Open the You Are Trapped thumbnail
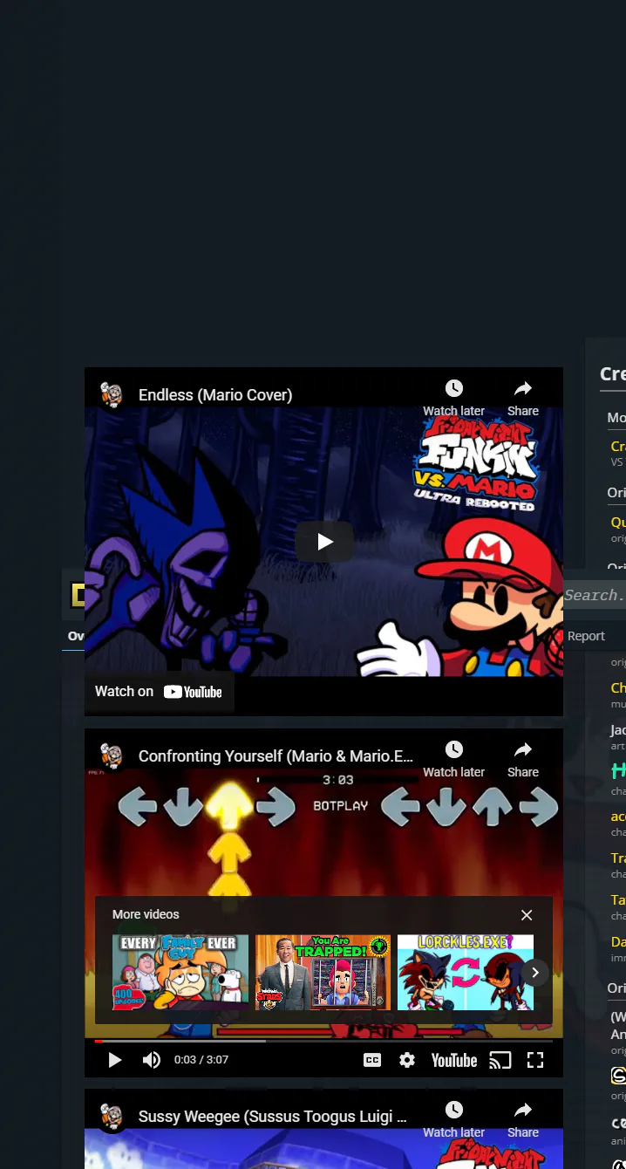This screenshot has height=1169, width=626. (323, 973)
